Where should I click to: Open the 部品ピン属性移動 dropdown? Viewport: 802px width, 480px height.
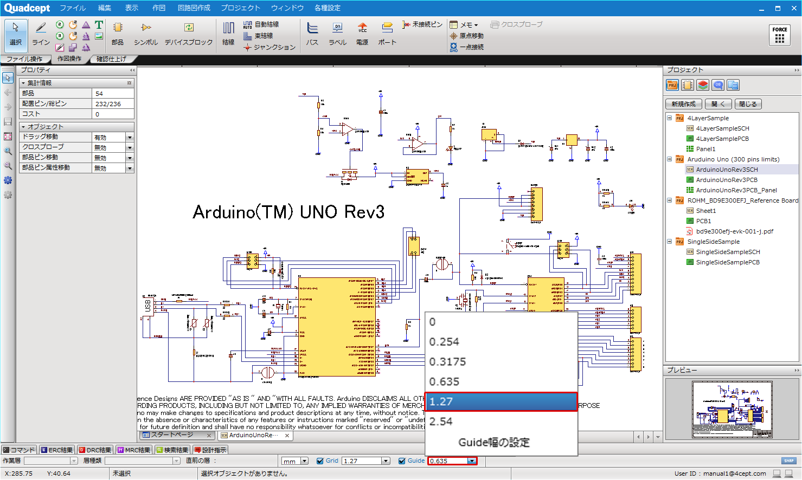click(x=130, y=168)
